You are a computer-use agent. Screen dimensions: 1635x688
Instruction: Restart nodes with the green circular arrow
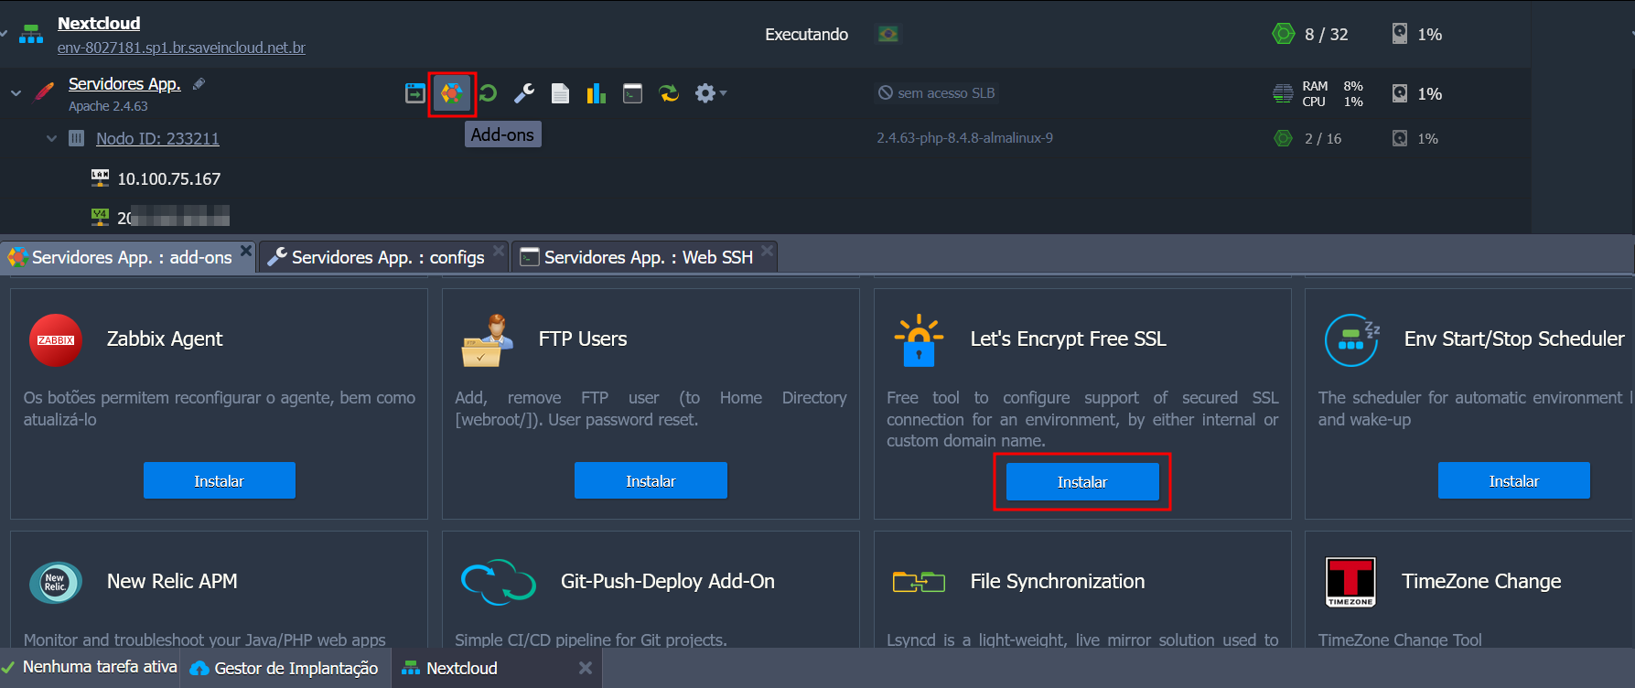point(488,93)
